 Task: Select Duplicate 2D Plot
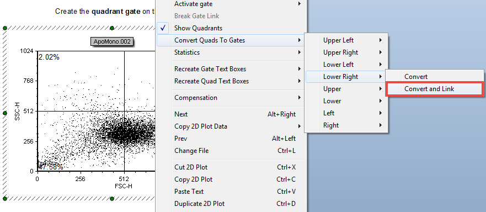[x=231, y=204]
